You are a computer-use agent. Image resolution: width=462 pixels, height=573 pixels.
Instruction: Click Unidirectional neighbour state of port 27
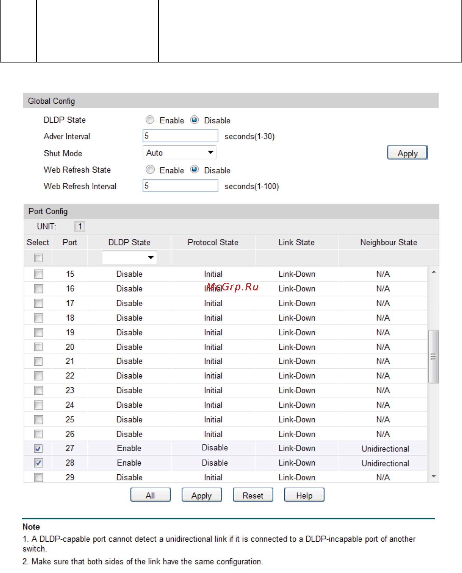[385, 449]
